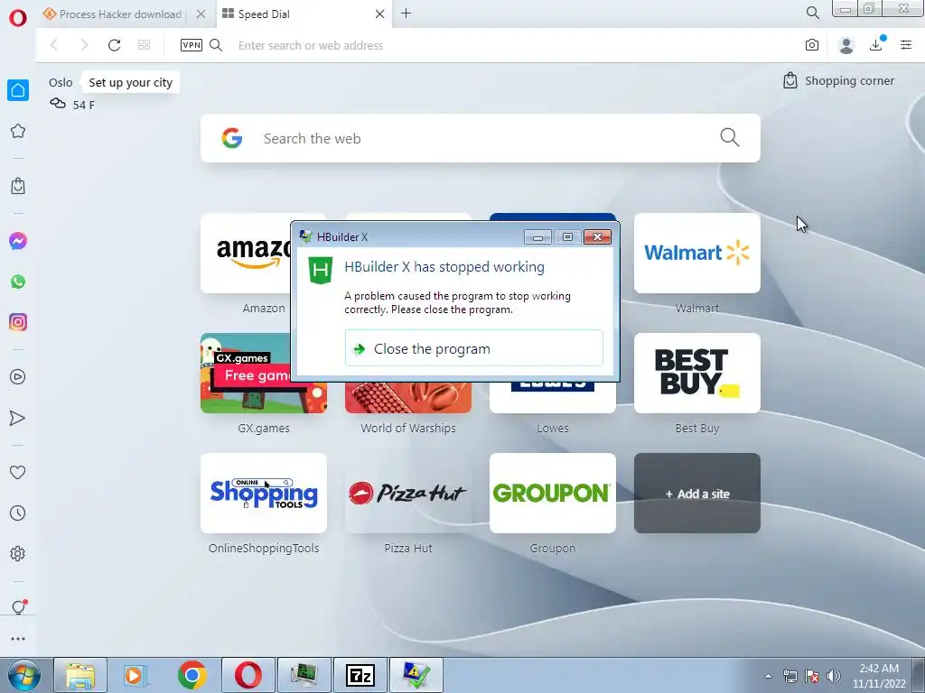Open the Speed Dial grid icon in toolbar
The height and width of the screenshot is (693, 925).
pos(144,45)
